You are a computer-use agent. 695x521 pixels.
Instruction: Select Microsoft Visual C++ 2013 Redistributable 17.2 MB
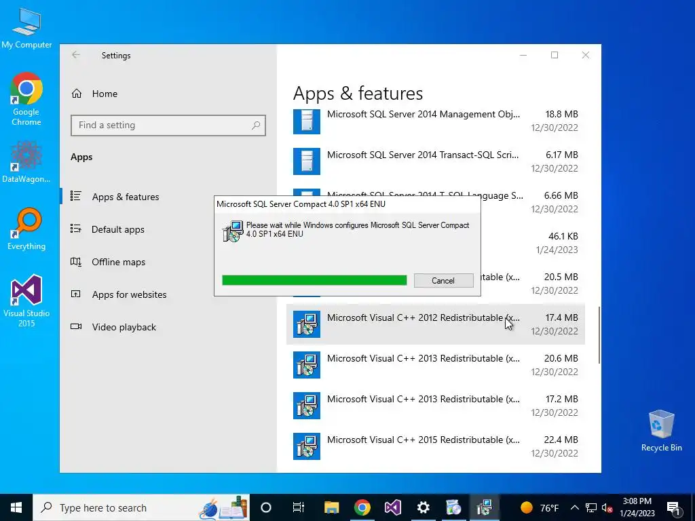(x=436, y=406)
